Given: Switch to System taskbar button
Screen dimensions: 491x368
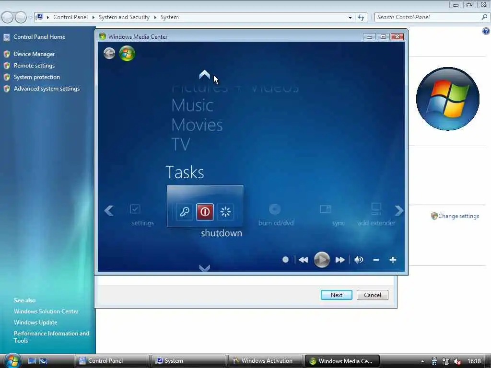Looking at the screenshot, I should coord(188,361).
